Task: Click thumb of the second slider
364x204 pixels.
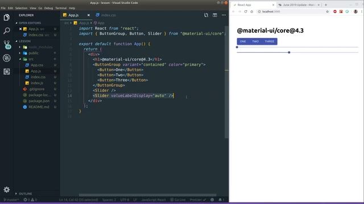Action: click(289, 53)
